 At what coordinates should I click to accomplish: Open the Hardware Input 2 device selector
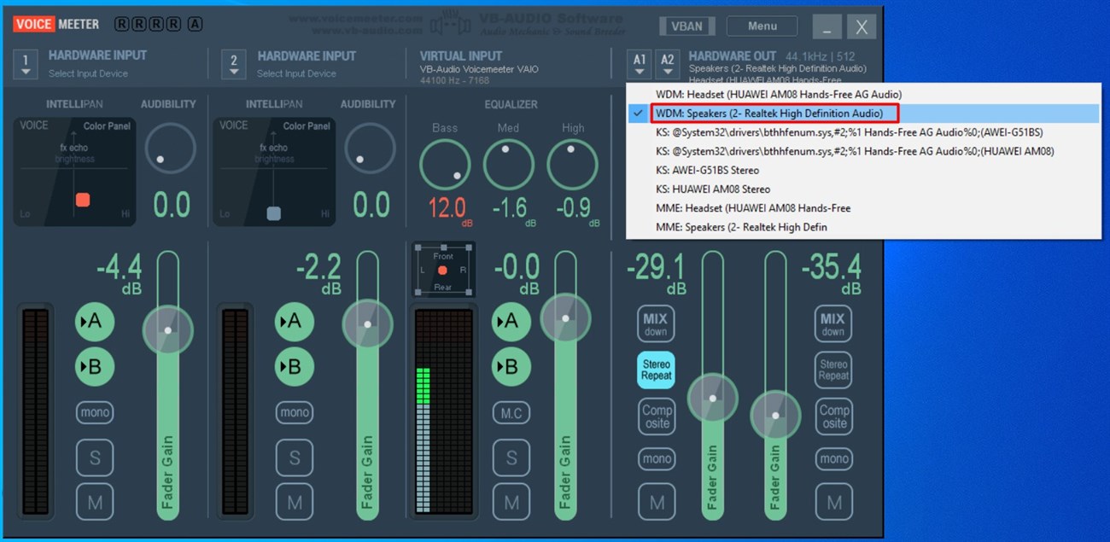pyautogui.click(x=234, y=64)
